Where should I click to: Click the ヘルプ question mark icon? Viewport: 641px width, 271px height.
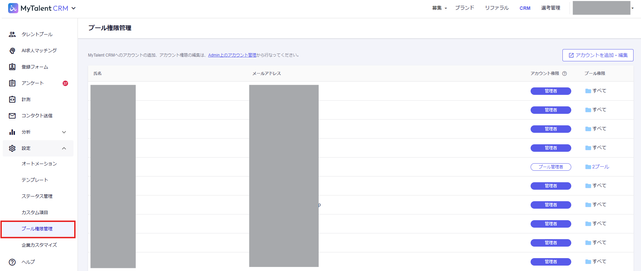(12, 262)
